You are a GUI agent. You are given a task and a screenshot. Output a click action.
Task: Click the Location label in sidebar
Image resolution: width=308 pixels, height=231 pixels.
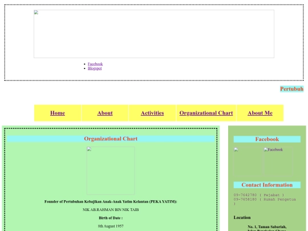point(242,217)
